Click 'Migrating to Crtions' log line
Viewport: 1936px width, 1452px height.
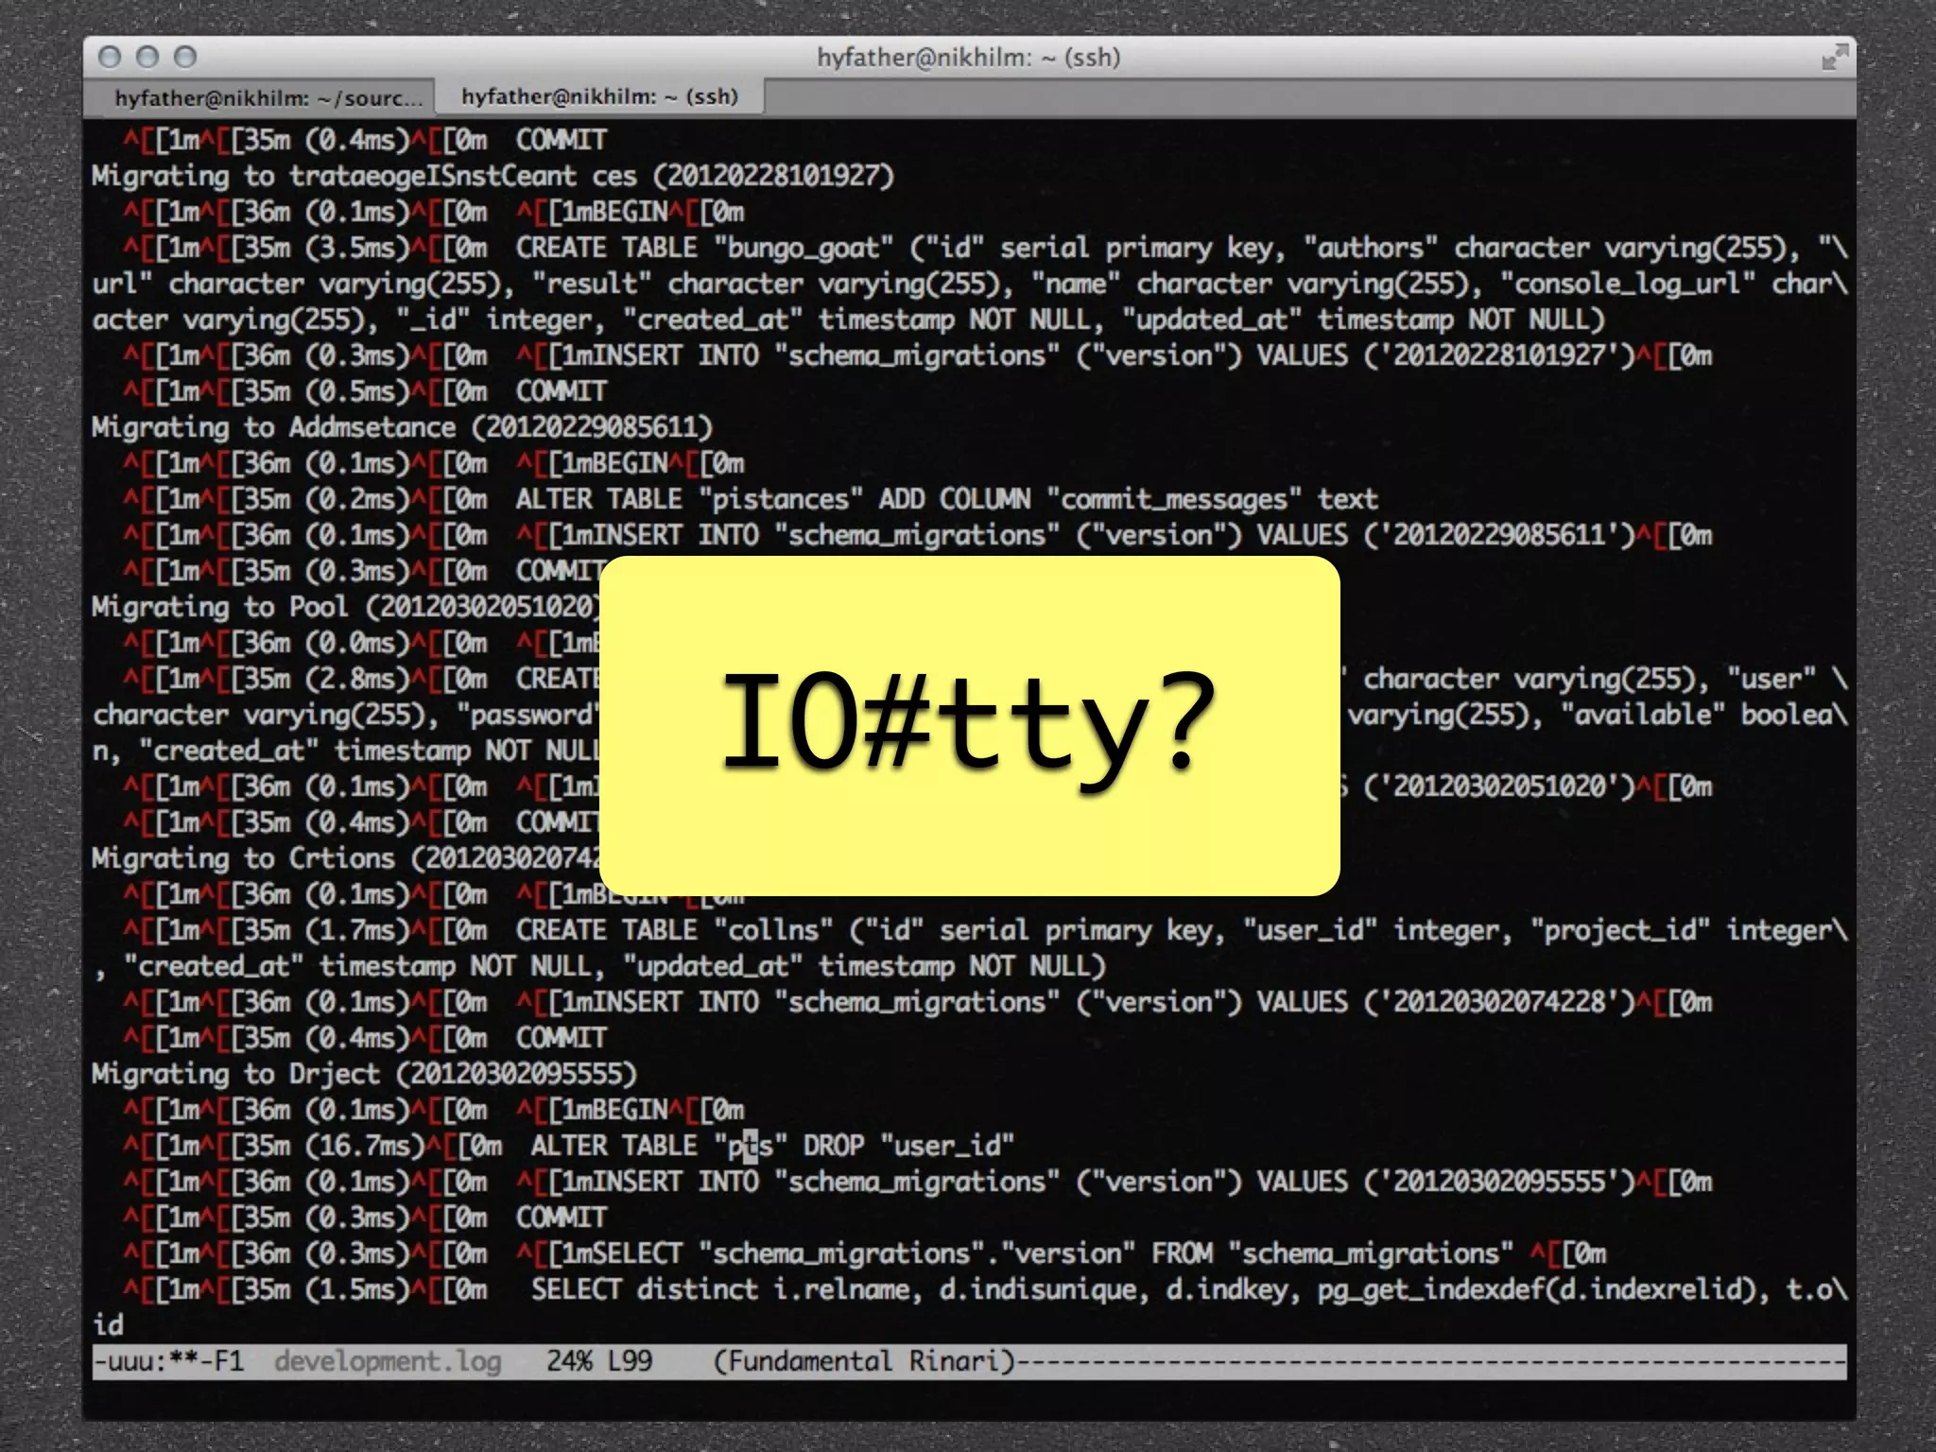(x=346, y=858)
